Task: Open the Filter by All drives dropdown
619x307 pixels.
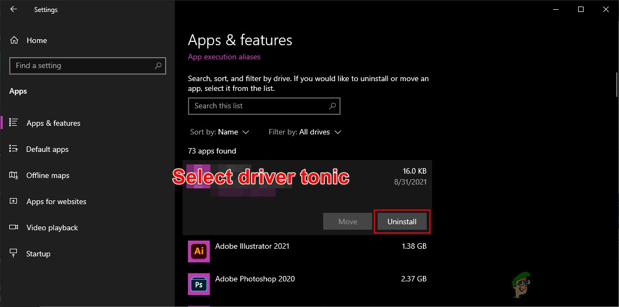Action: tap(305, 132)
